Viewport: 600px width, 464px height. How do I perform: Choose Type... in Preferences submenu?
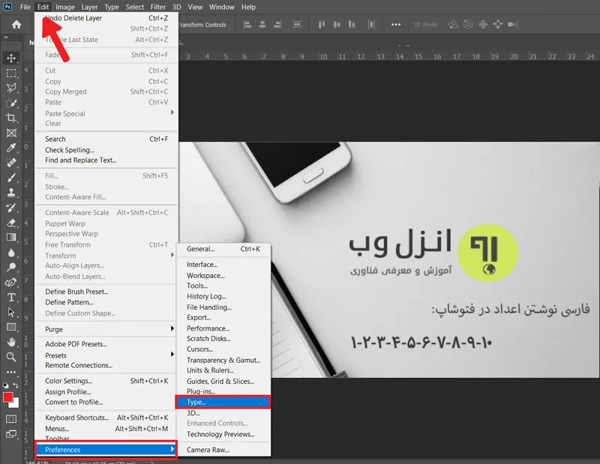coord(223,402)
